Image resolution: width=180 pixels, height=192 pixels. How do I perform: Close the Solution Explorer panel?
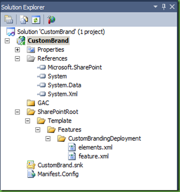(x=172, y=7)
